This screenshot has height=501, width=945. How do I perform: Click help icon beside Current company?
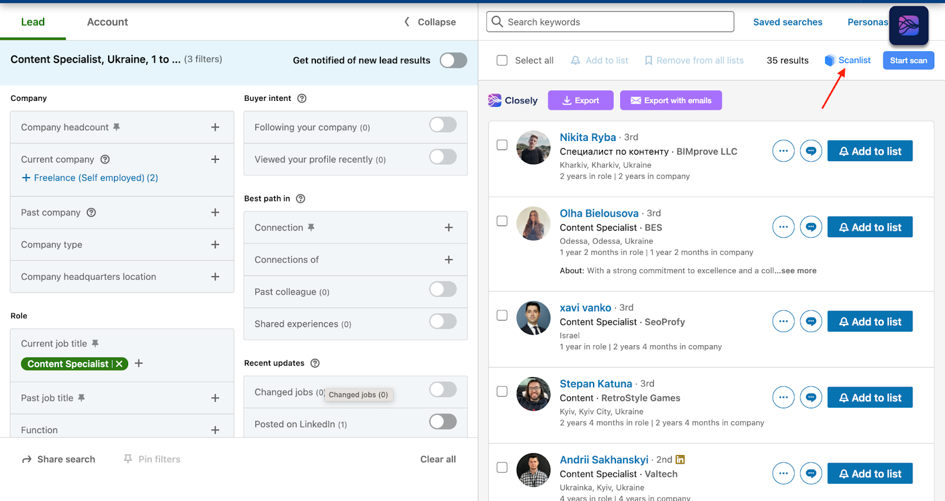click(105, 159)
